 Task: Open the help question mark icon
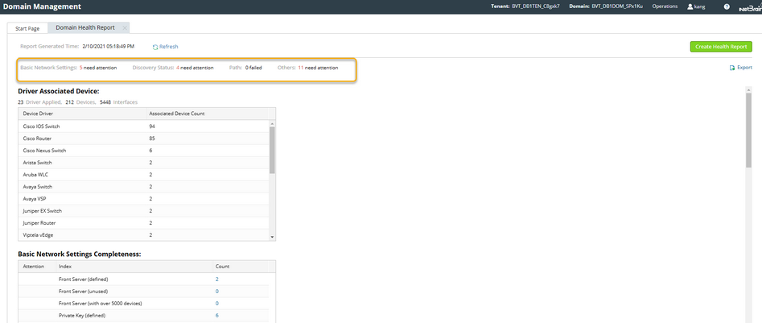727,6
